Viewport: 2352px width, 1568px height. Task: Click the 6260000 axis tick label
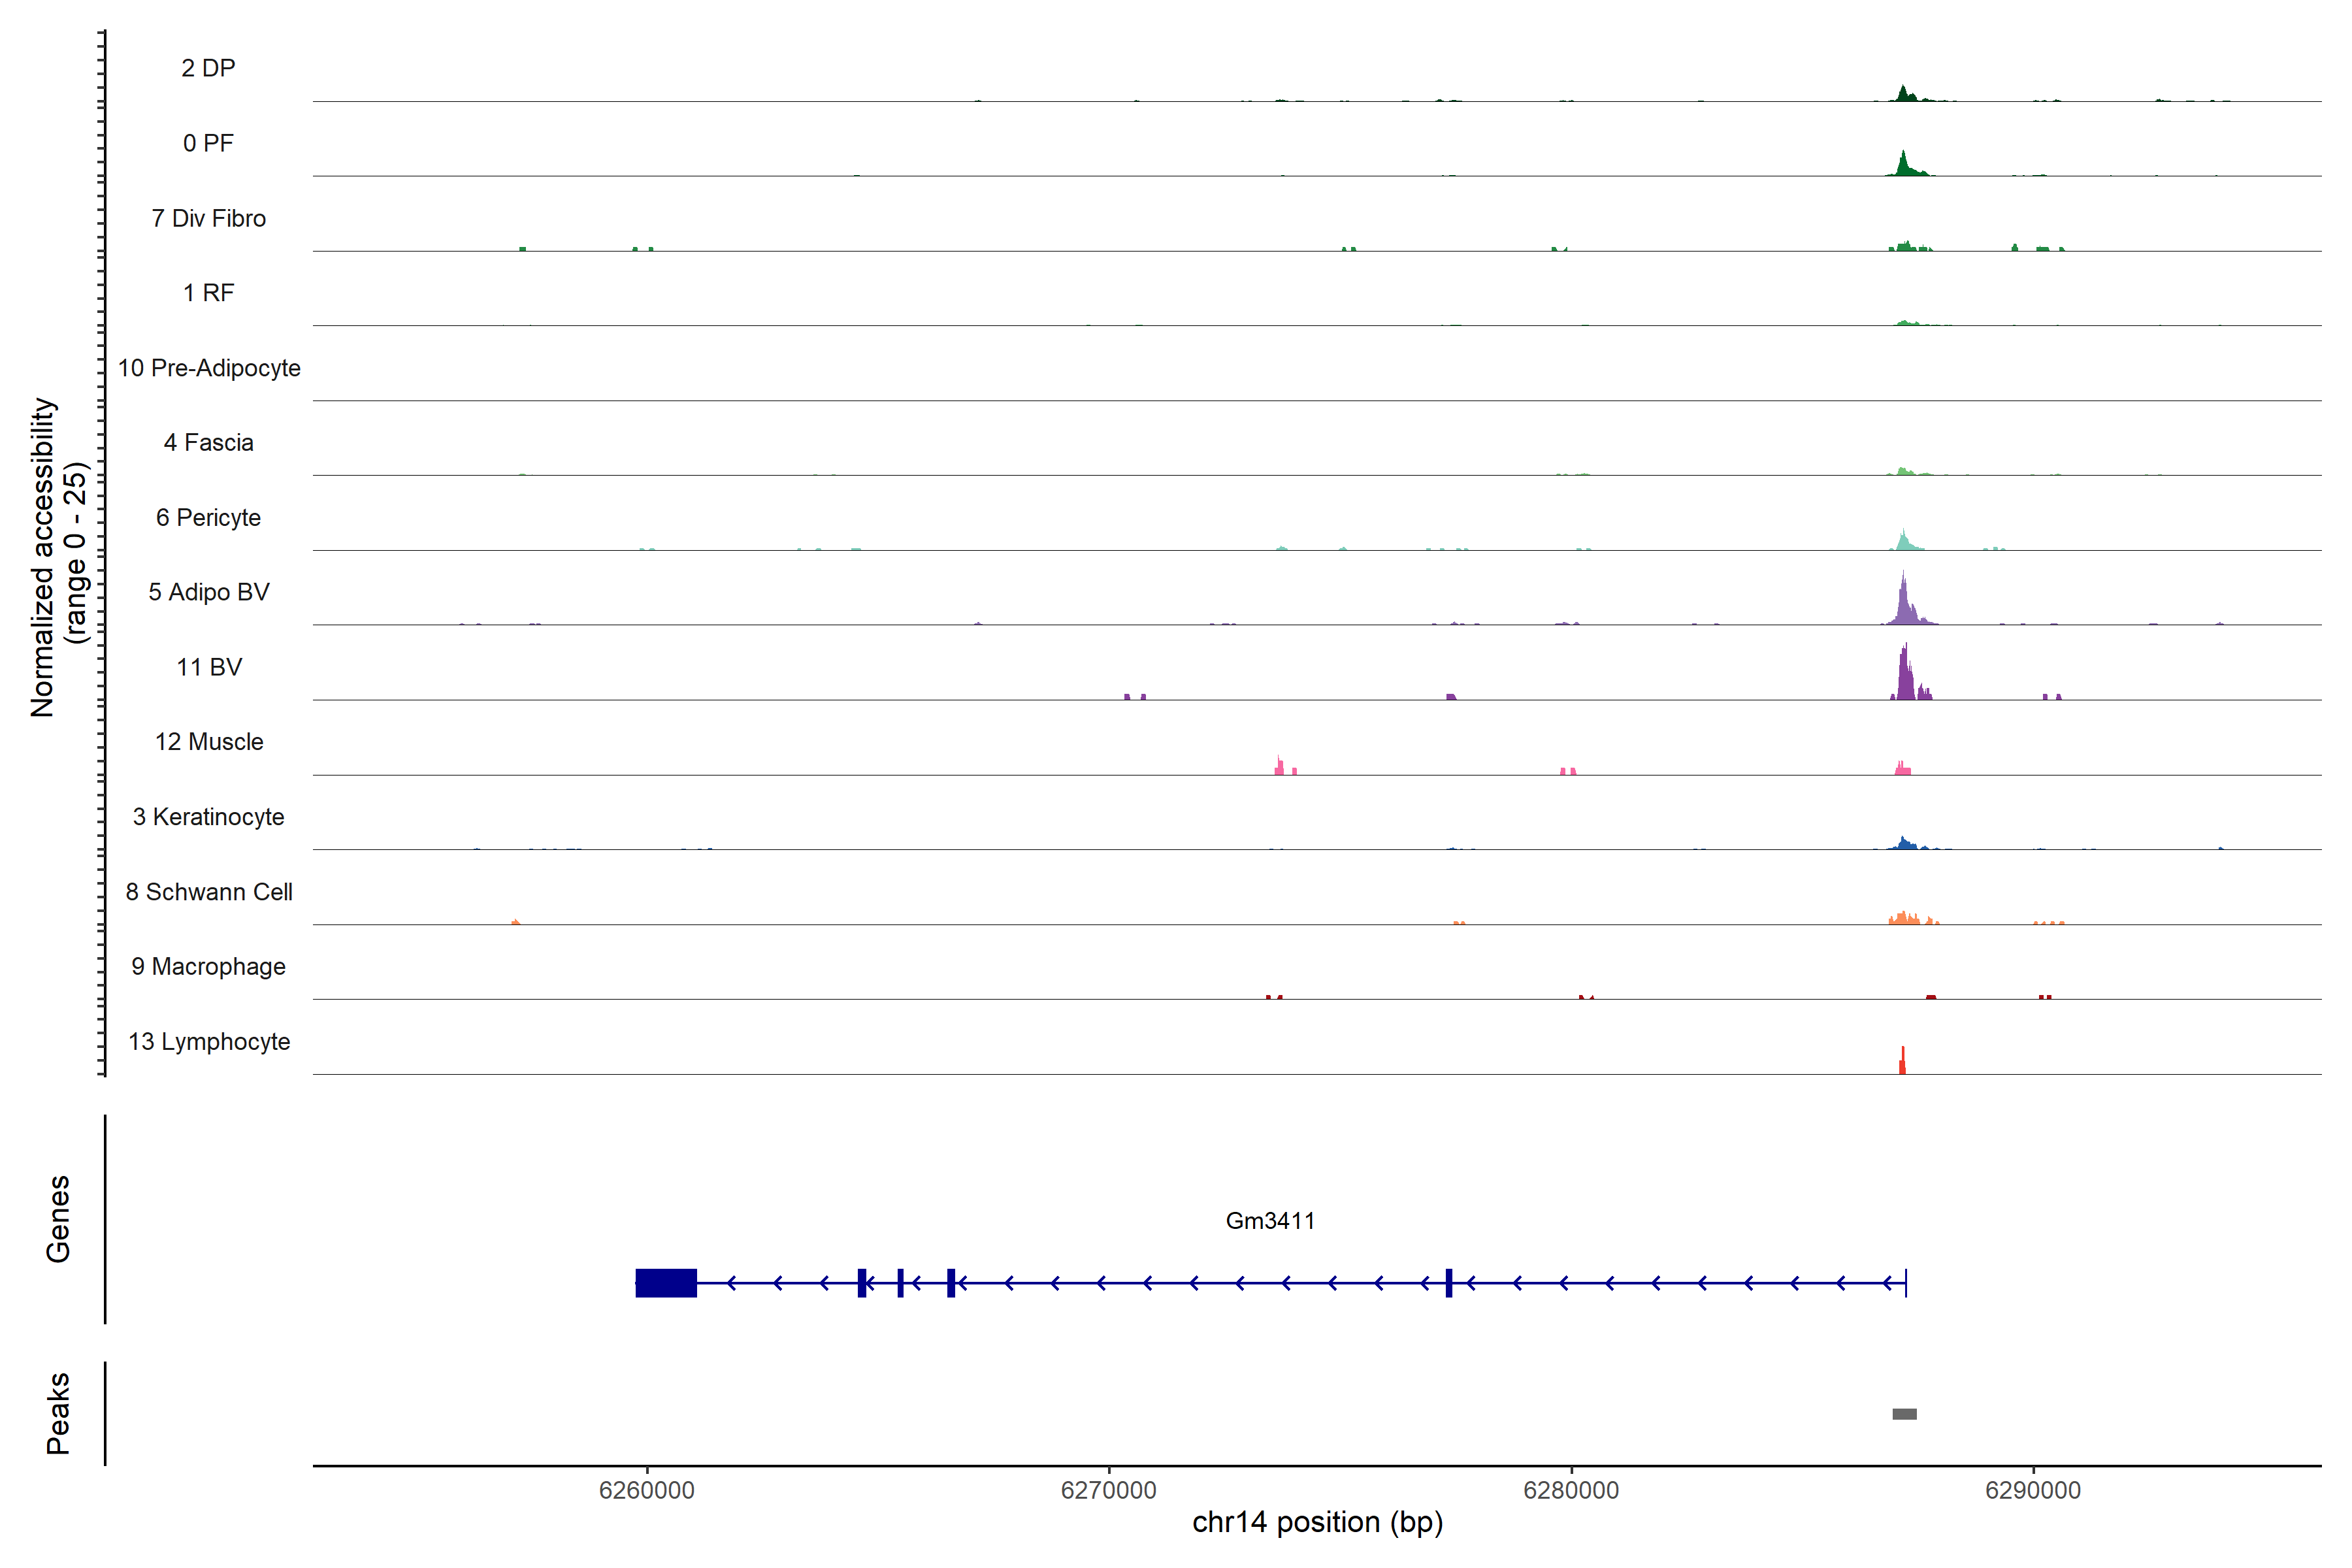point(646,1490)
